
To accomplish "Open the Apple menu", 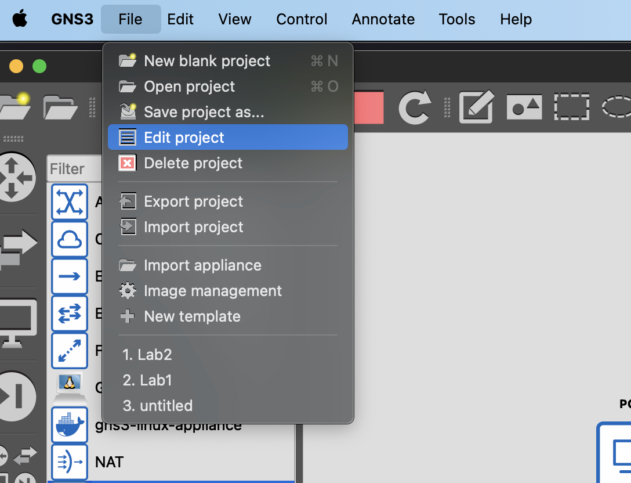I will (20, 19).
